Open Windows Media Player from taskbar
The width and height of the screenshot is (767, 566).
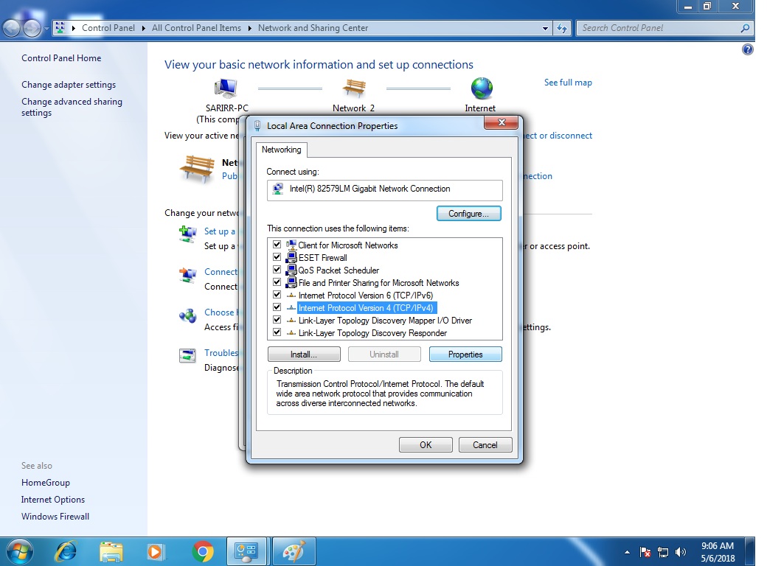click(156, 552)
